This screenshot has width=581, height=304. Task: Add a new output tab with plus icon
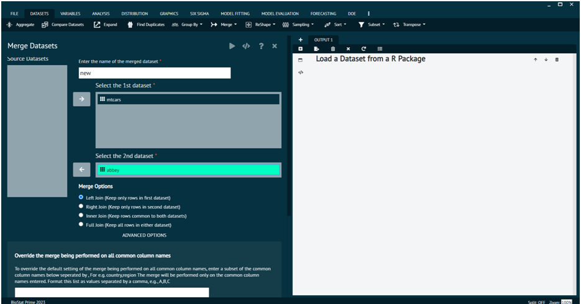tap(301, 40)
